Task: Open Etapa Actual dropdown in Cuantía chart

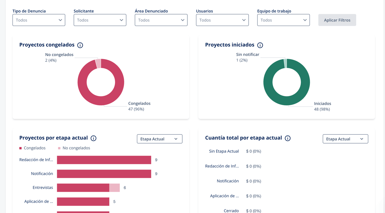Action: click(345, 139)
